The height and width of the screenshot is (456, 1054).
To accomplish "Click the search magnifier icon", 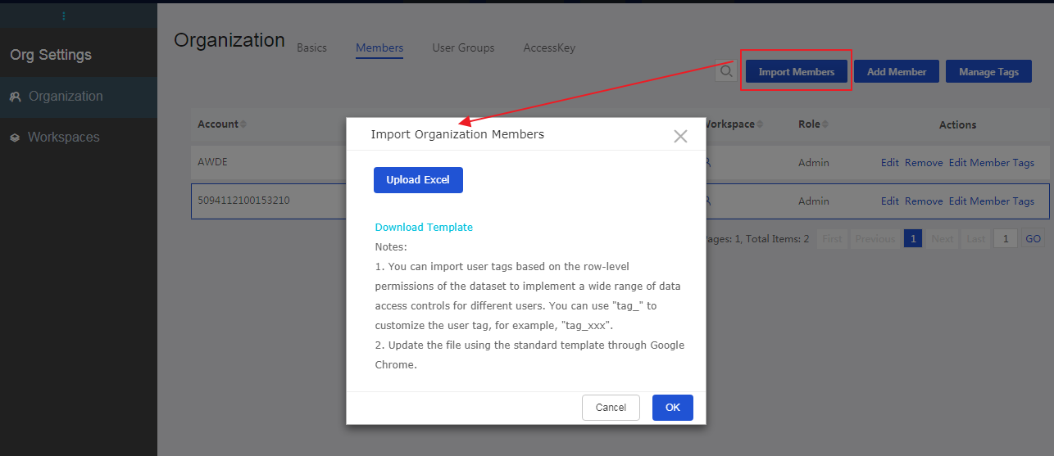I will (726, 72).
